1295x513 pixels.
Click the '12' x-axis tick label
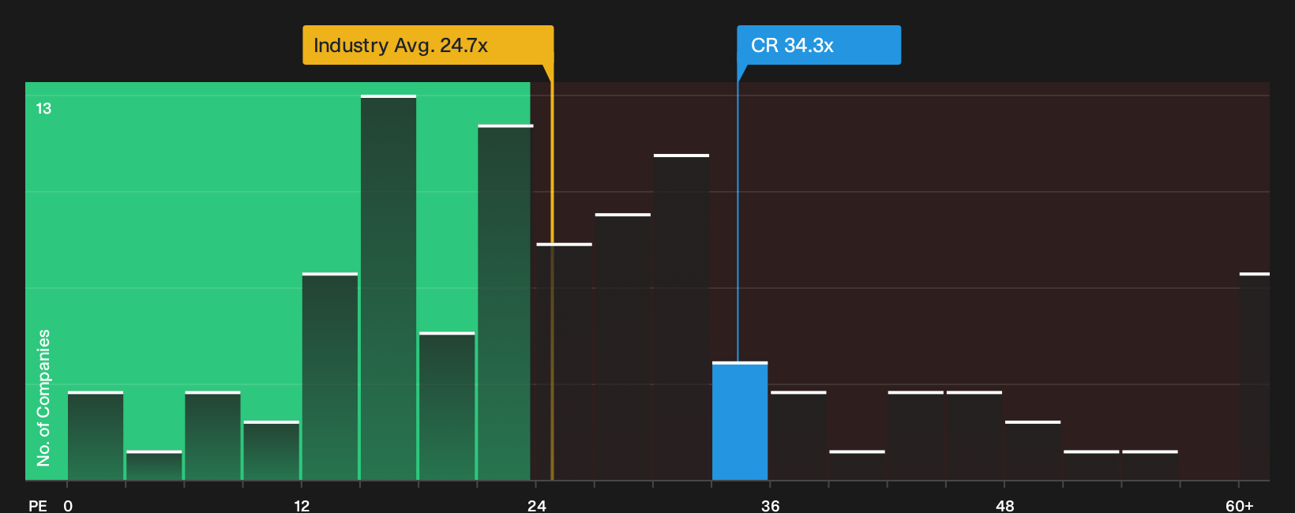click(x=302, y=506)
